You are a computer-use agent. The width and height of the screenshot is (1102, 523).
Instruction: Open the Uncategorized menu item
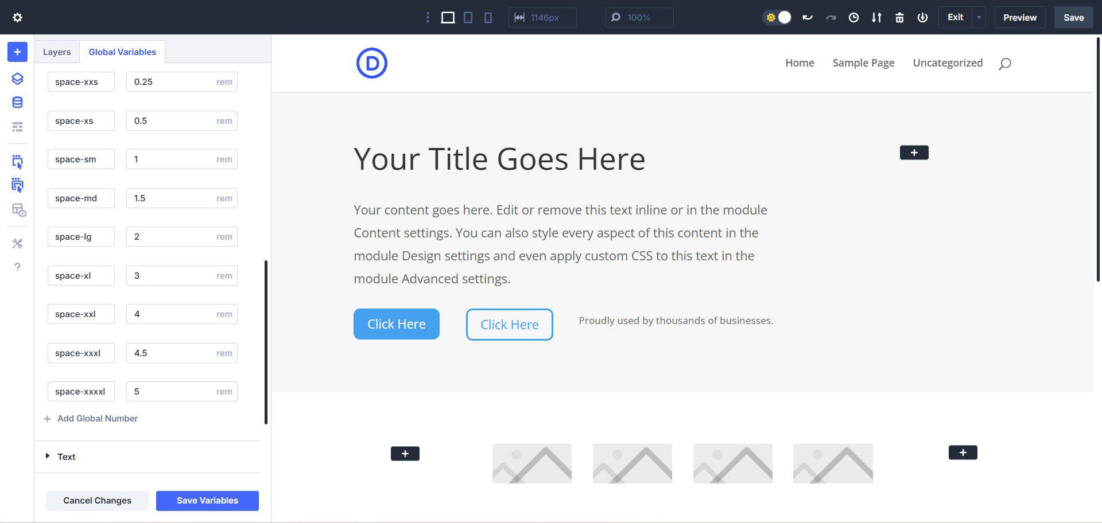[948, 63]
